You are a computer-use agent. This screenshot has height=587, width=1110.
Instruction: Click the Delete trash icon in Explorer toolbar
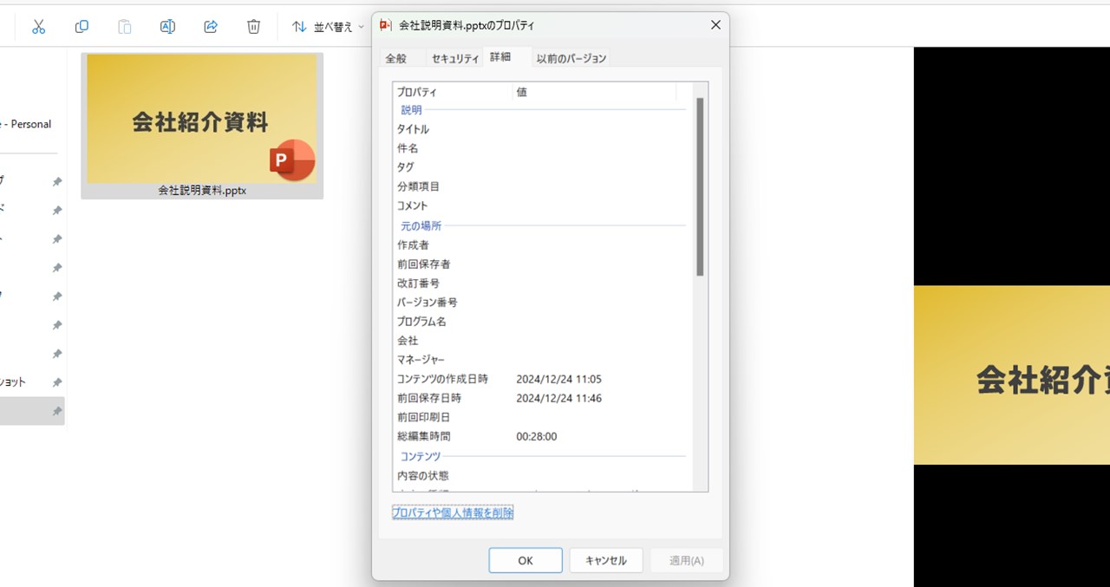point(253,27)
